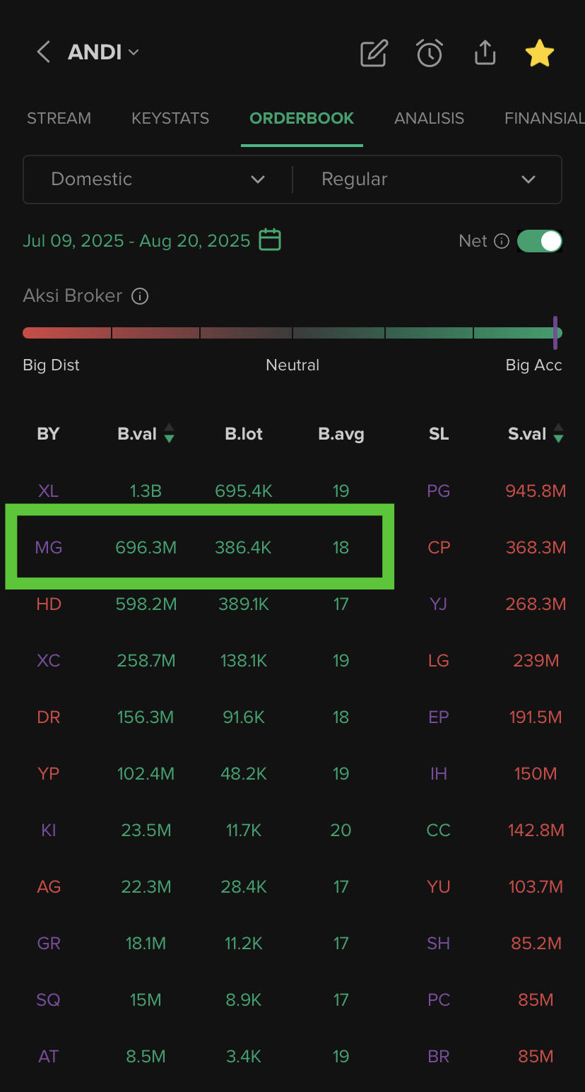Expand the ANDI ticker selector chevron
This screenshot has height=1092, width=585.
pos(134,52)
